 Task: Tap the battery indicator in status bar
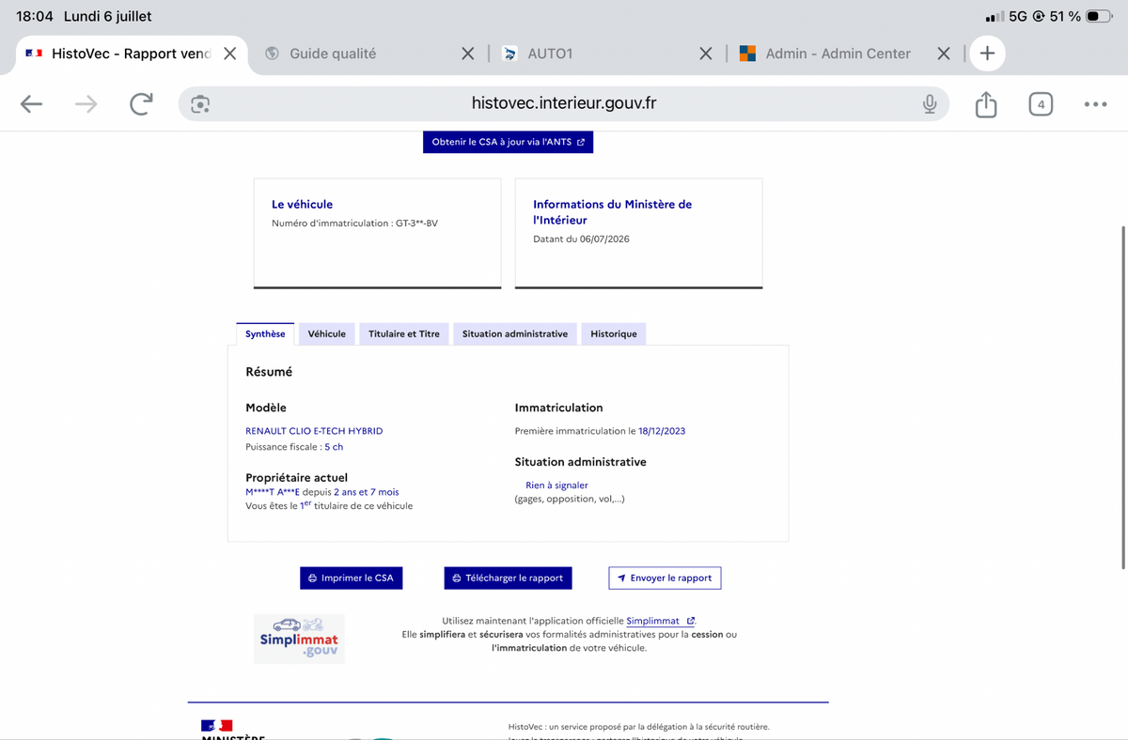pyautogui.click(x=1098, y=16)
